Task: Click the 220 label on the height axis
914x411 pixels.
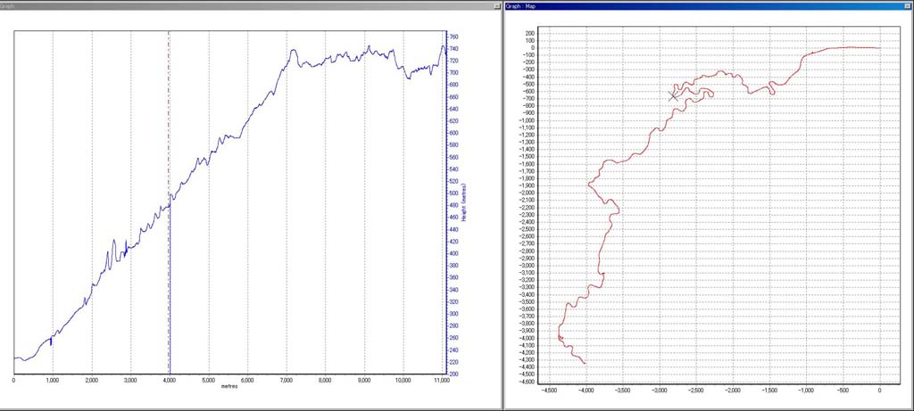Action: 453,362
